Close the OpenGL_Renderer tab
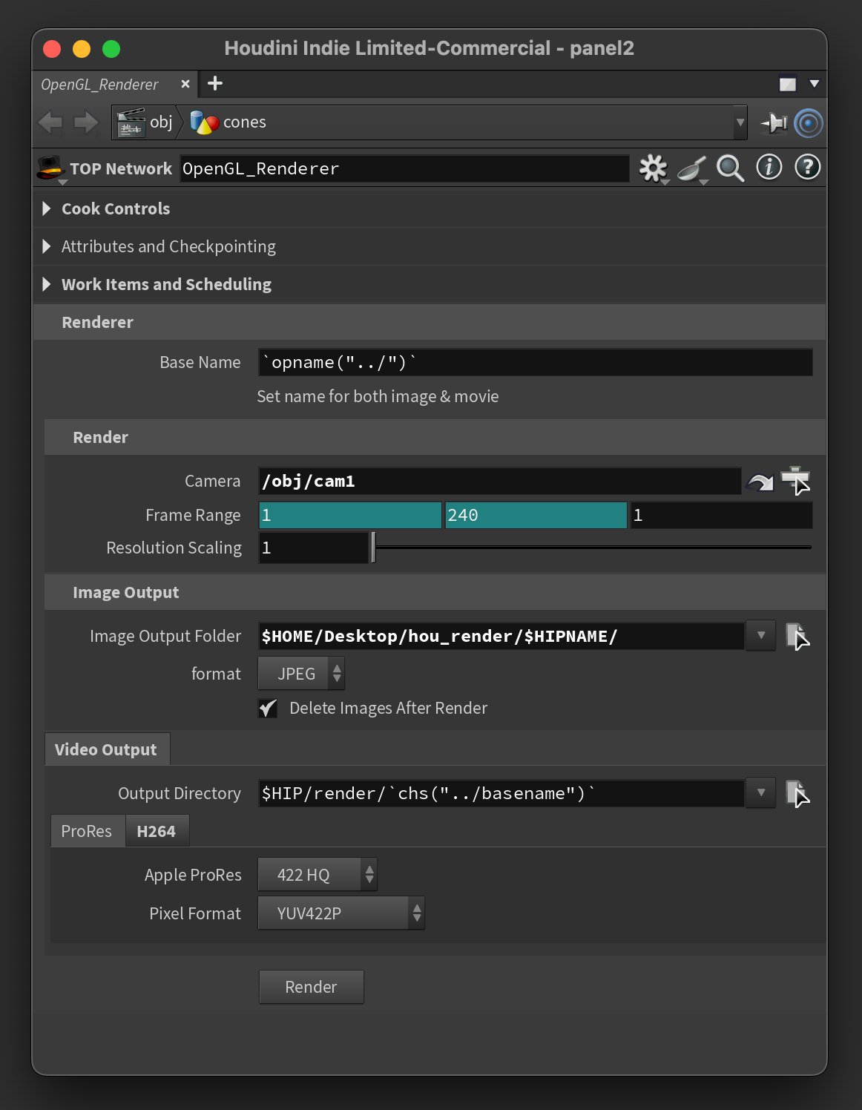Screen dimensions: 862x1110 pyautogui.click(x=185, y=84)
